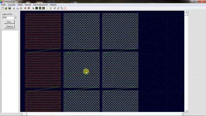Click the horizontal scrollbar right arrow
The width and height of the screenshot is (206, 116).
pyautogui.click(x=183, y=114)
